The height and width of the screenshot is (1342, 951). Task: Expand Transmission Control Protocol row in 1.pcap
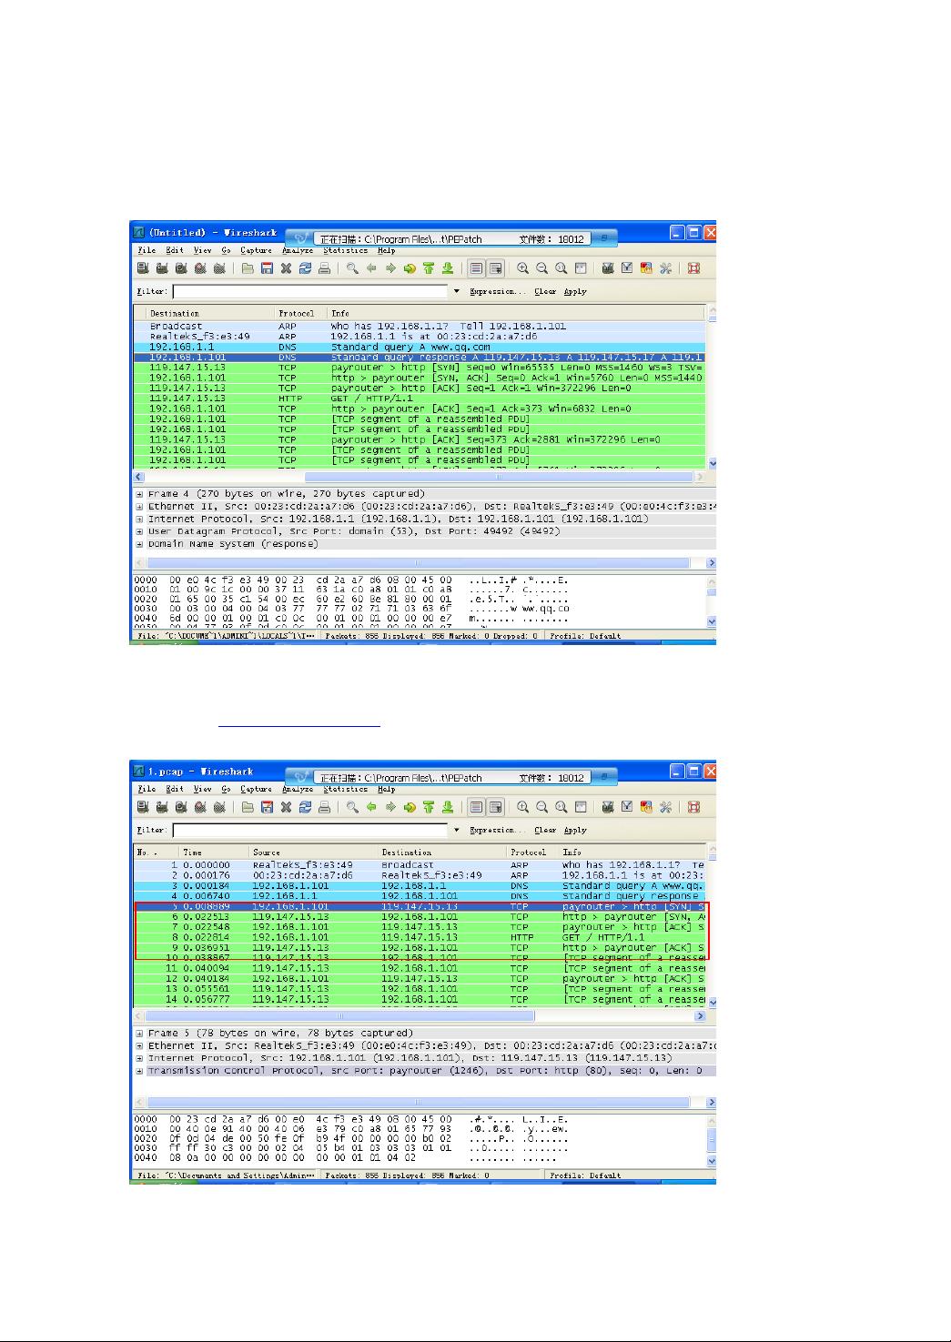click(140, 1071)
